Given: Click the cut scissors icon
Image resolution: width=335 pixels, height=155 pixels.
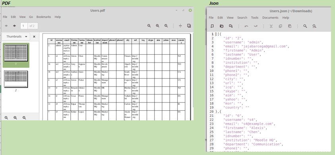Looking at the screenshot, I should tap(271, 26).
